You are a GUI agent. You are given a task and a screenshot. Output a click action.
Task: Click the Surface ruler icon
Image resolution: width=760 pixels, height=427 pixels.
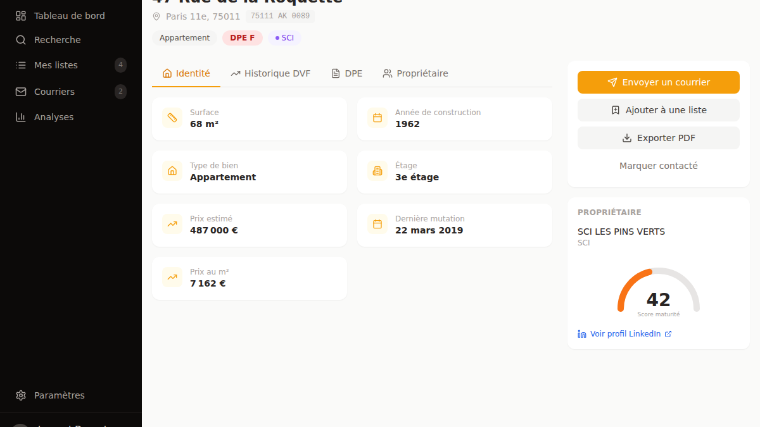click(172, 118)
